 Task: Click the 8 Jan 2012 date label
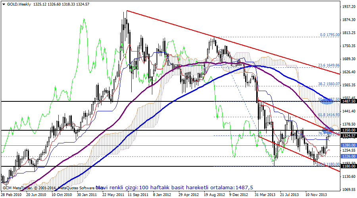pyautogui.click(x=162, y=195)
